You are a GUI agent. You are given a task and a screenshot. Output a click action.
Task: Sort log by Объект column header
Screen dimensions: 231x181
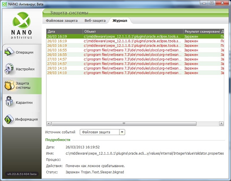[133, 31]
